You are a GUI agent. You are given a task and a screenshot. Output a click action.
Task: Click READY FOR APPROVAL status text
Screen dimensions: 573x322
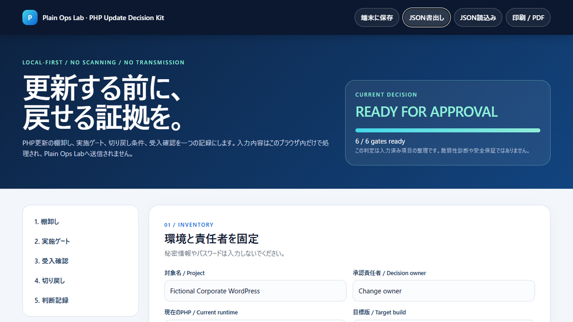point(426,112)
